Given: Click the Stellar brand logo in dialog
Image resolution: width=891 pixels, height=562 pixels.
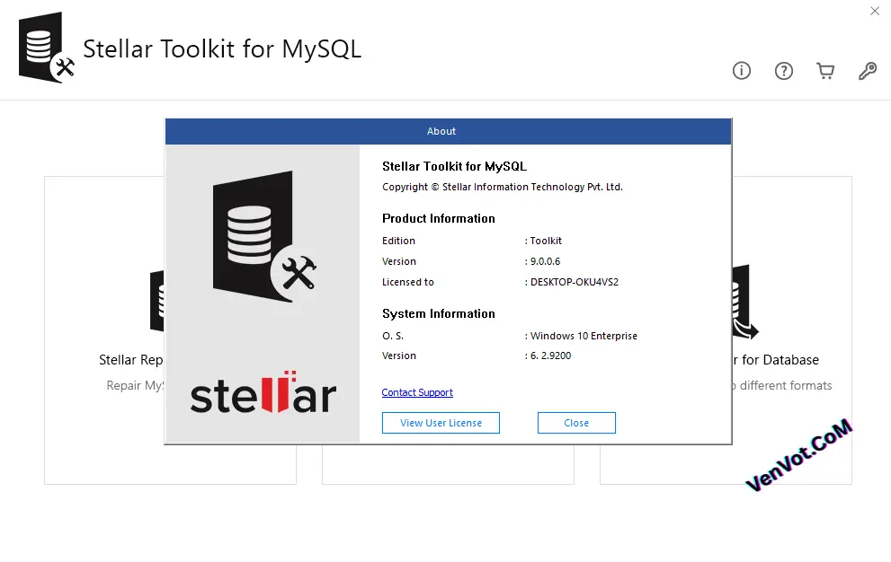Looking at the screenshot, I should [x=263, y=392].
